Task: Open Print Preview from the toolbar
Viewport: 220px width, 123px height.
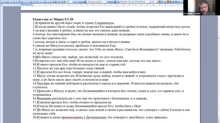Action: [16, 2]
